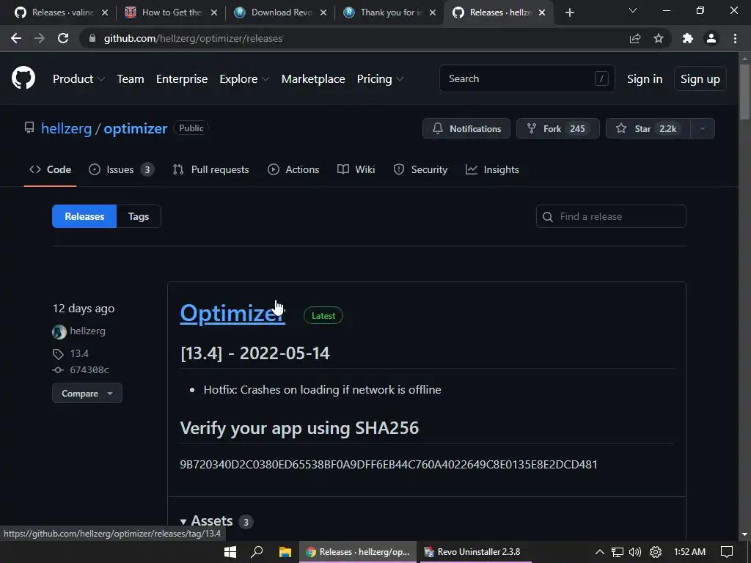Open the volume speaker tray icon

click(x=635, y=552)
